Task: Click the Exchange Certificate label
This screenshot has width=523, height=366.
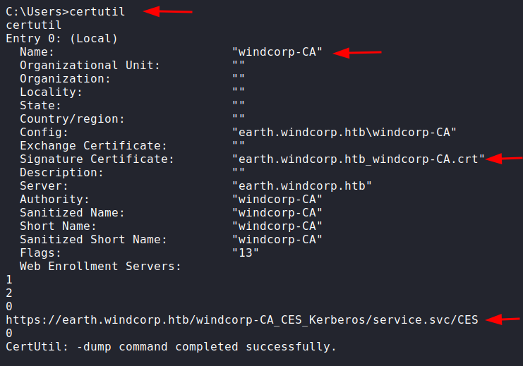Action: (93, 146)
